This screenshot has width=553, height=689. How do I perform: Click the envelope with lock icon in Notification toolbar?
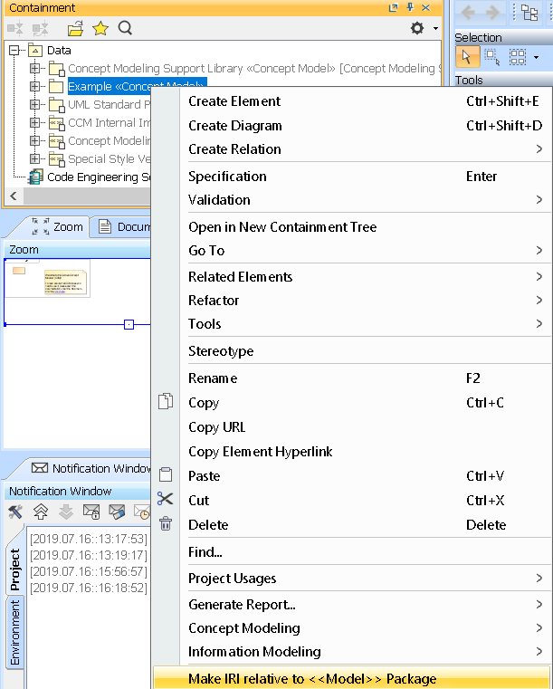tap(91, 512)
